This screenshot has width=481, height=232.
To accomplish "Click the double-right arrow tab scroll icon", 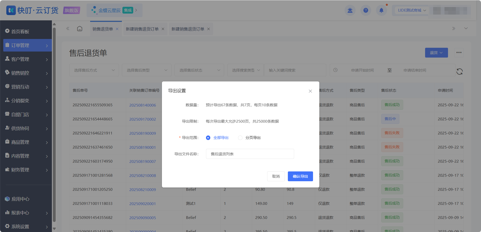I will (x=454, y=29).
